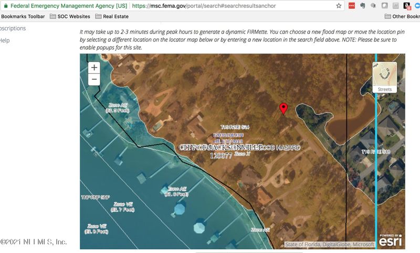This screenshot has height=253, width=420.
Task: Click the map zoom in plus button
Action: (94, 68)
